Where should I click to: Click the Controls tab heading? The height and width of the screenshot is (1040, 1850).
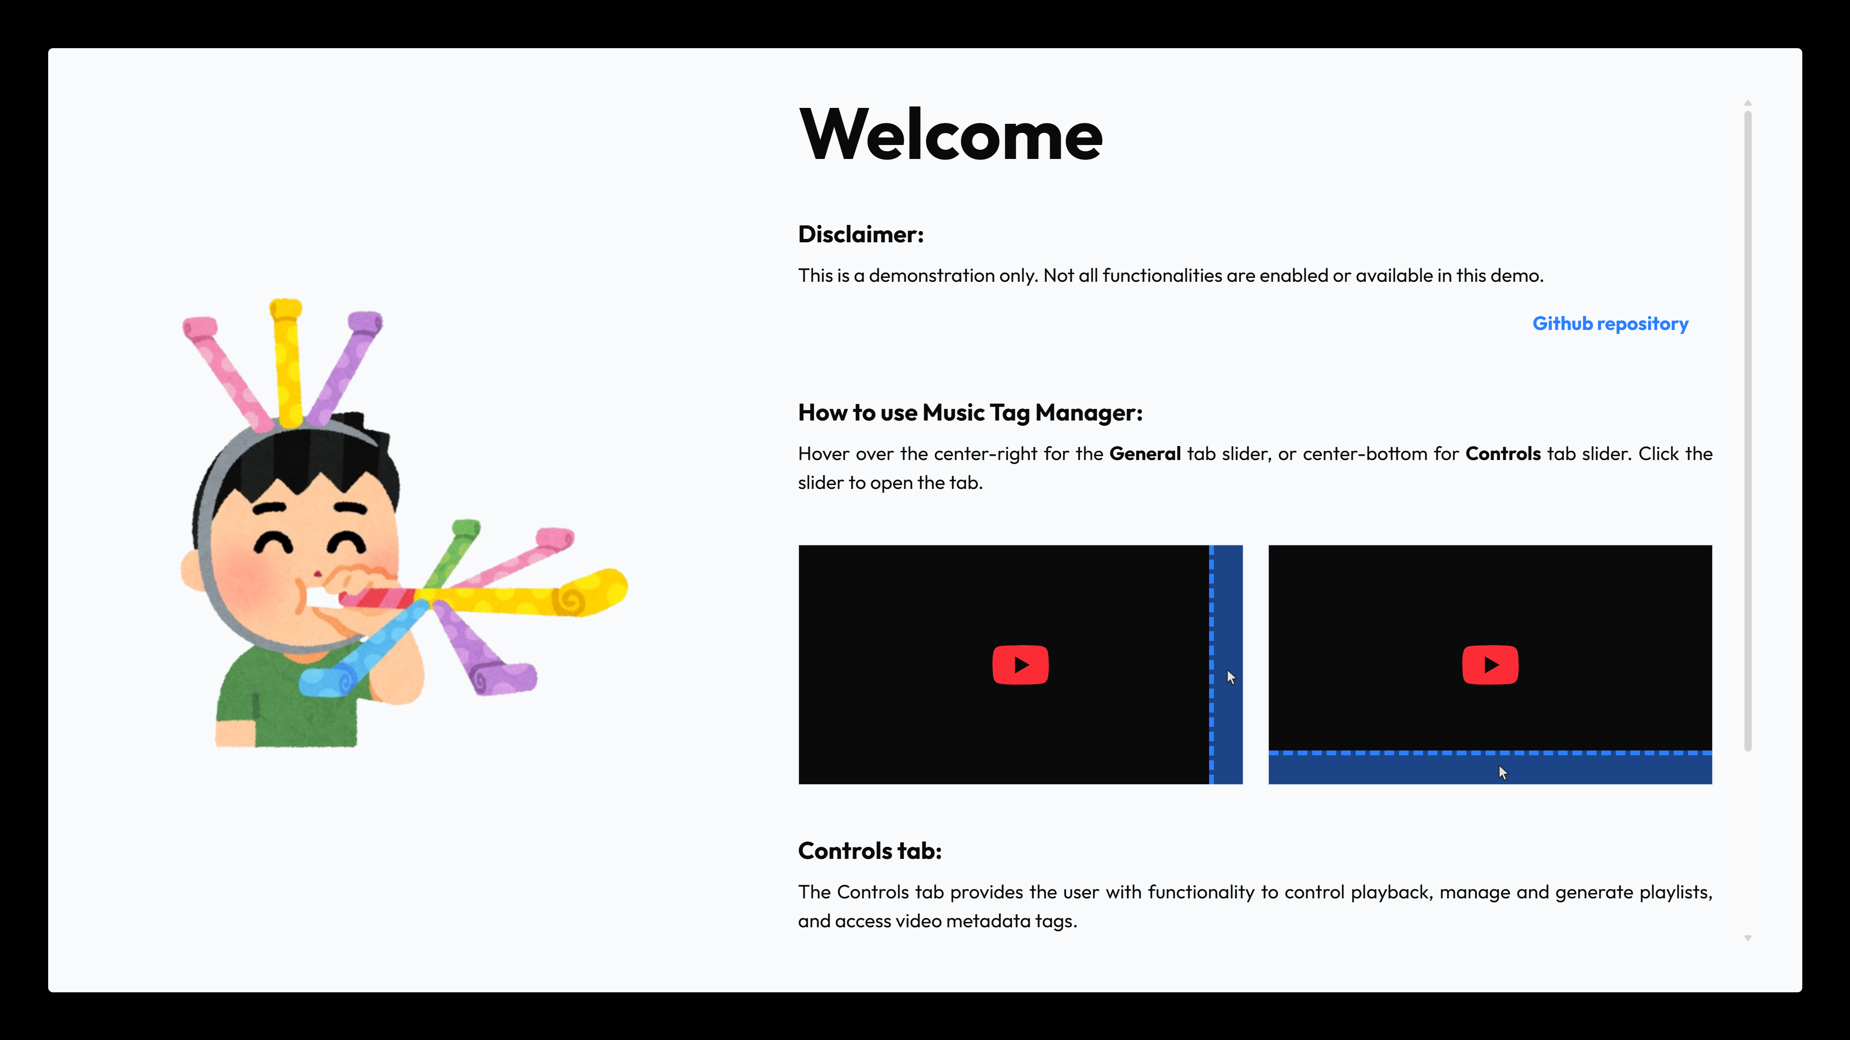869,851
